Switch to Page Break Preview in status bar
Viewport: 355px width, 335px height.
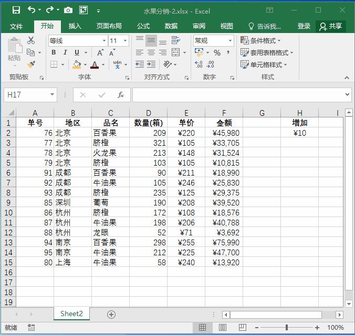pos(243,327)
